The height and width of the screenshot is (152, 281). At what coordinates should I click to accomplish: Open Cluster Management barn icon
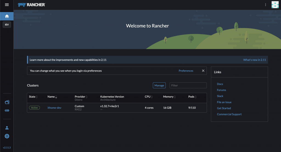(7, 102)
